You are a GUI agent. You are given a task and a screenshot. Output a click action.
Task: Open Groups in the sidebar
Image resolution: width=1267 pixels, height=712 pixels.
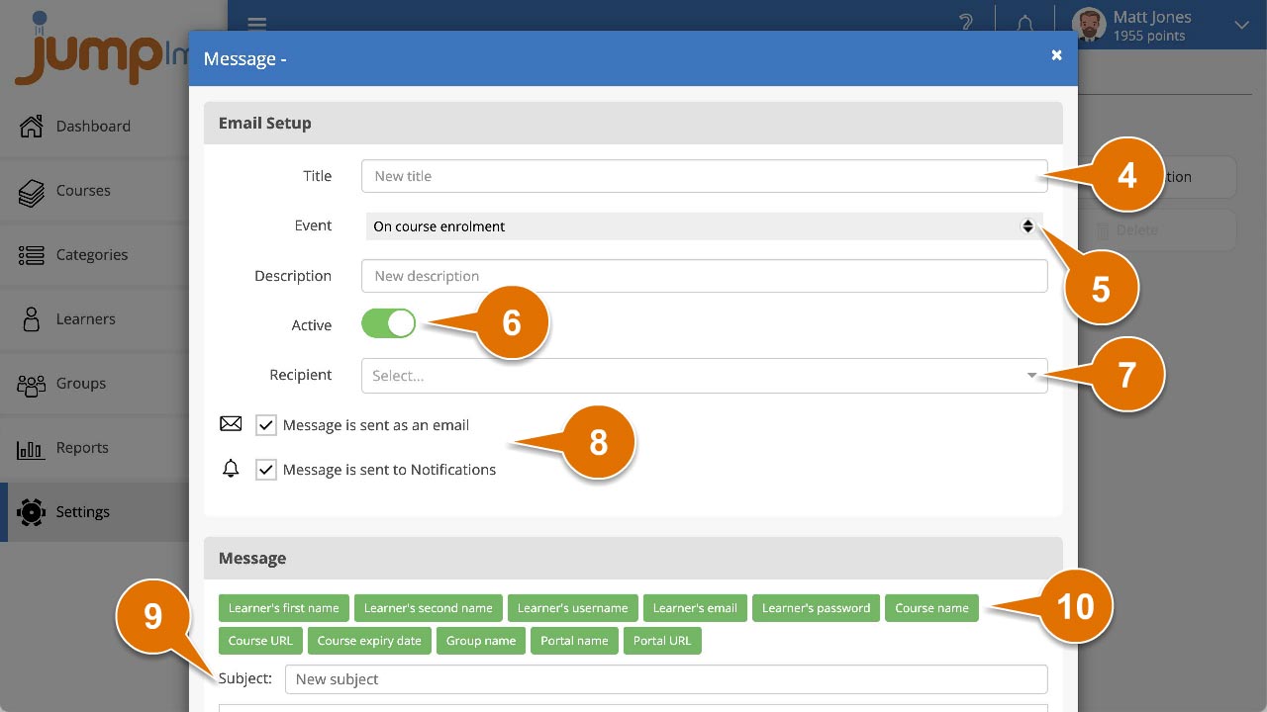tap(94, 384)
